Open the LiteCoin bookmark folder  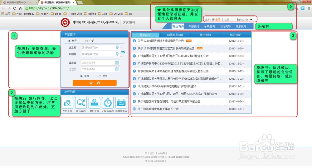pyautogui.click(x=116, y=14)
